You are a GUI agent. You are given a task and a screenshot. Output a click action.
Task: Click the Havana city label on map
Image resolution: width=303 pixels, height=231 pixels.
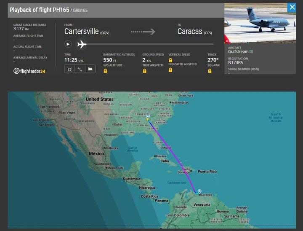(160, 156)
